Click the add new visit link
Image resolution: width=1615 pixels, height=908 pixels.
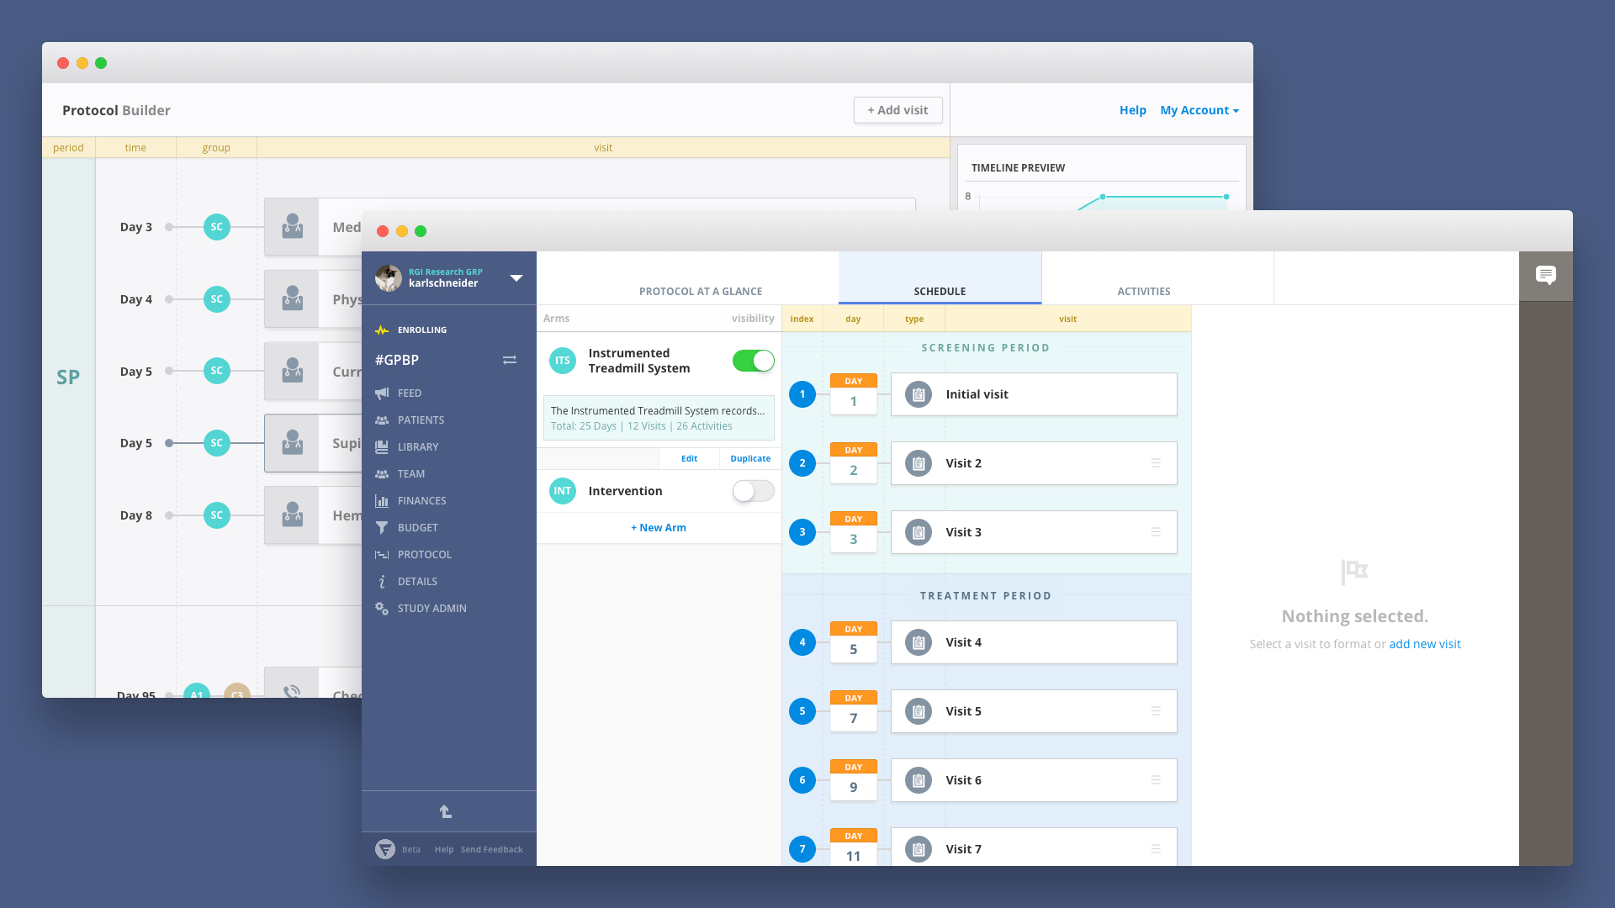tap(1425, 644)
